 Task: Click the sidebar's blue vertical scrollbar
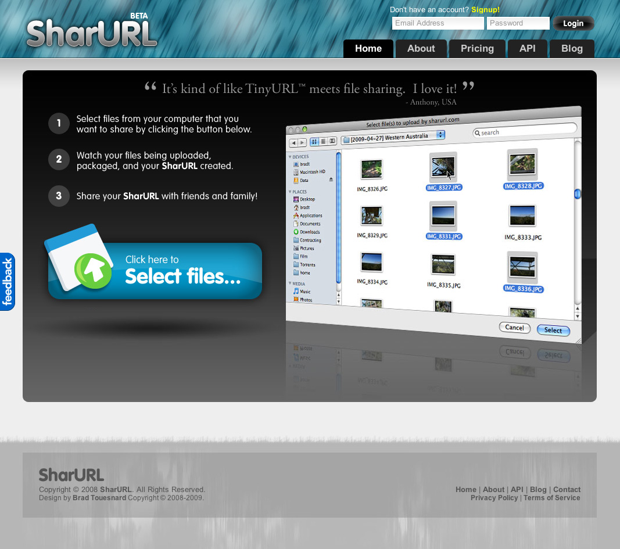(338, 217)
